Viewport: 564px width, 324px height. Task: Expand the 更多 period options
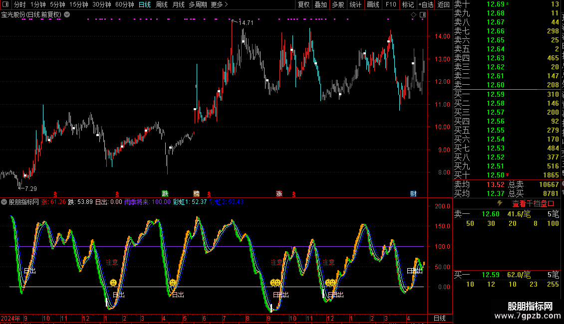tap(220, 4)
